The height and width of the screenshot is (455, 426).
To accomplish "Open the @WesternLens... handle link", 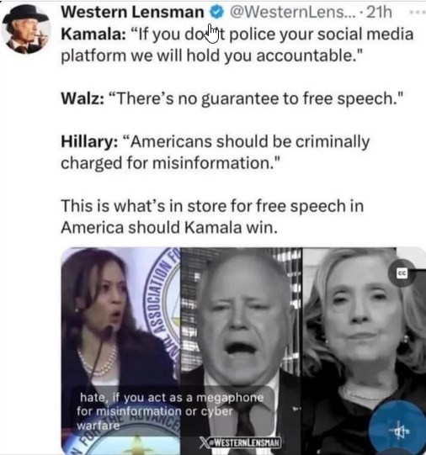I will pos(293,13).
